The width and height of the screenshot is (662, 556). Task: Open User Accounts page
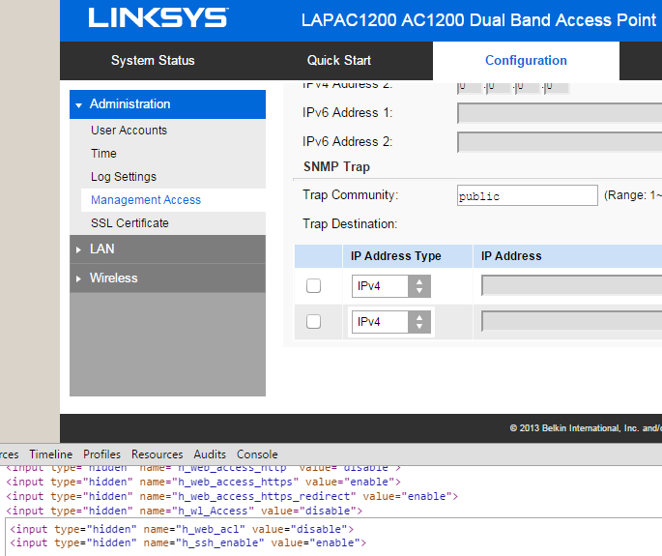(129, 131)
